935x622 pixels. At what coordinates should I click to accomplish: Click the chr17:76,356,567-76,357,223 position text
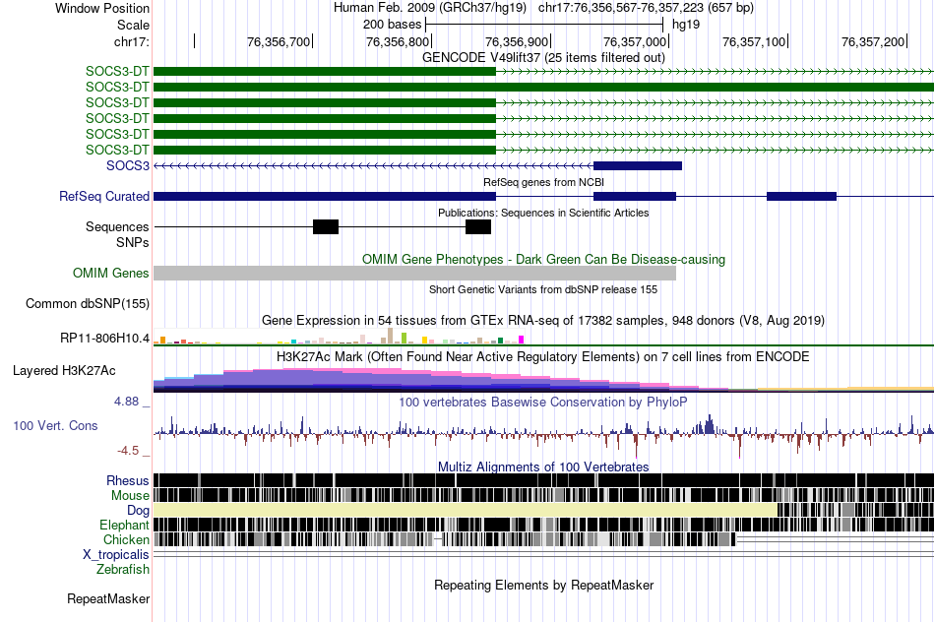coord(646,8)
